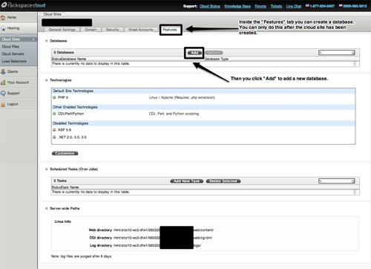Click the ASP 5.6 disabled status indicator
This screenshot has width=371, height=269.
[x=54, y=130]
